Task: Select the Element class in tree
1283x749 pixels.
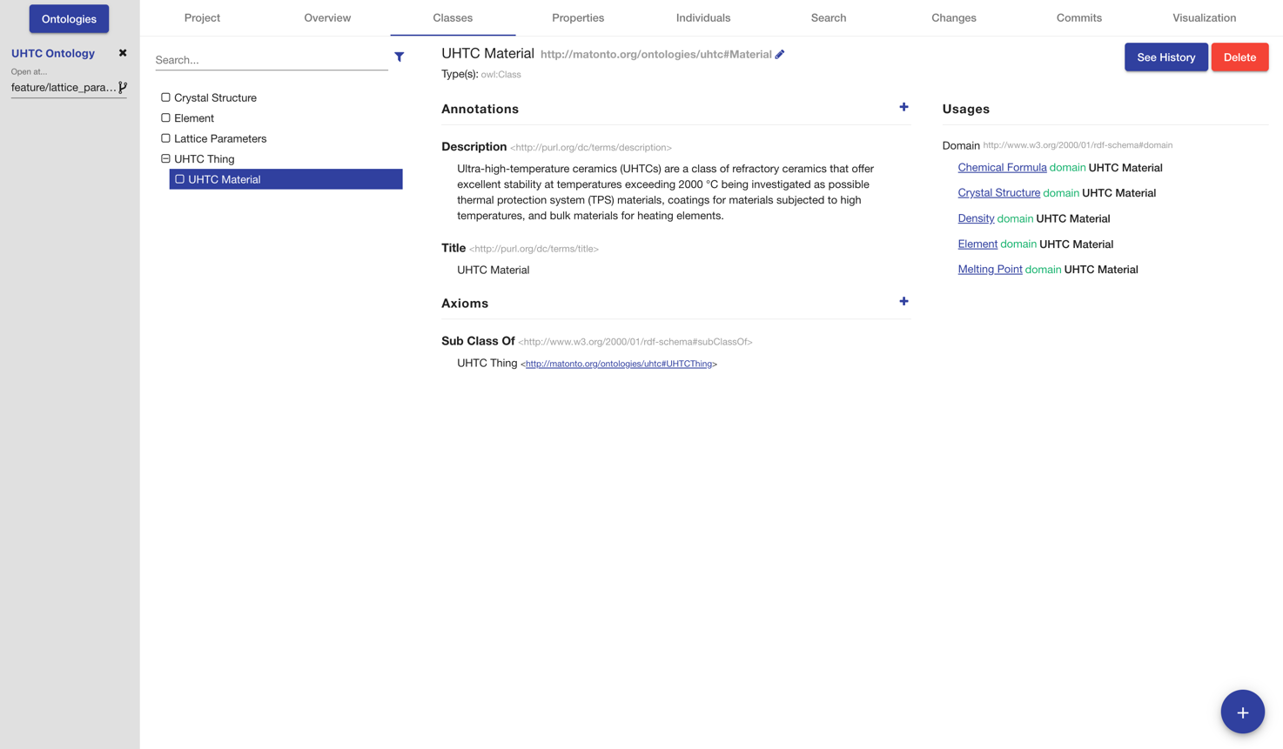Action: (194, 118)
